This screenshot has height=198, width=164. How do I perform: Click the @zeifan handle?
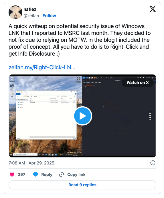point(31,16)
